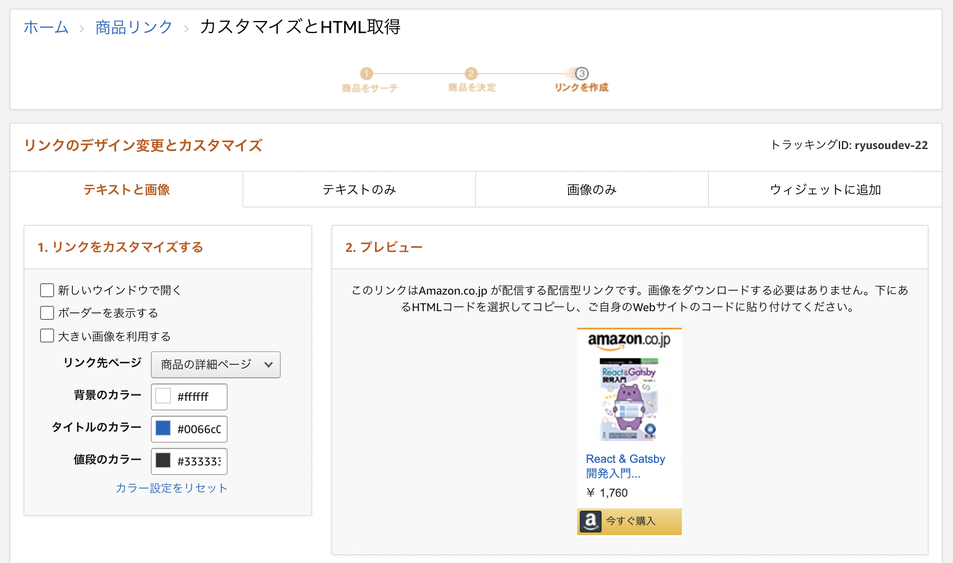Go to 商品リンク breadcrumb link

[x=134, y=27]
